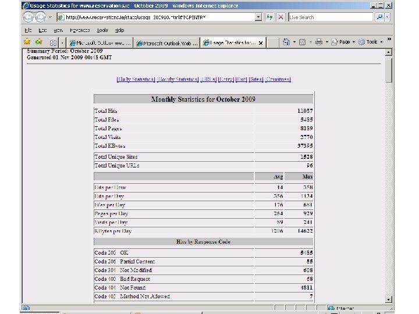Click Code 304 Not Modified row
Image resolution: width=419 pixels, height=314 pixels.
[x=203, y=270]
